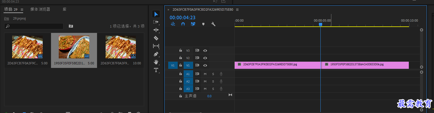Image resolution: width=434 pixels, height=113 pixels.
Task: Choose the Pen tool
Action: coord(156,54)
